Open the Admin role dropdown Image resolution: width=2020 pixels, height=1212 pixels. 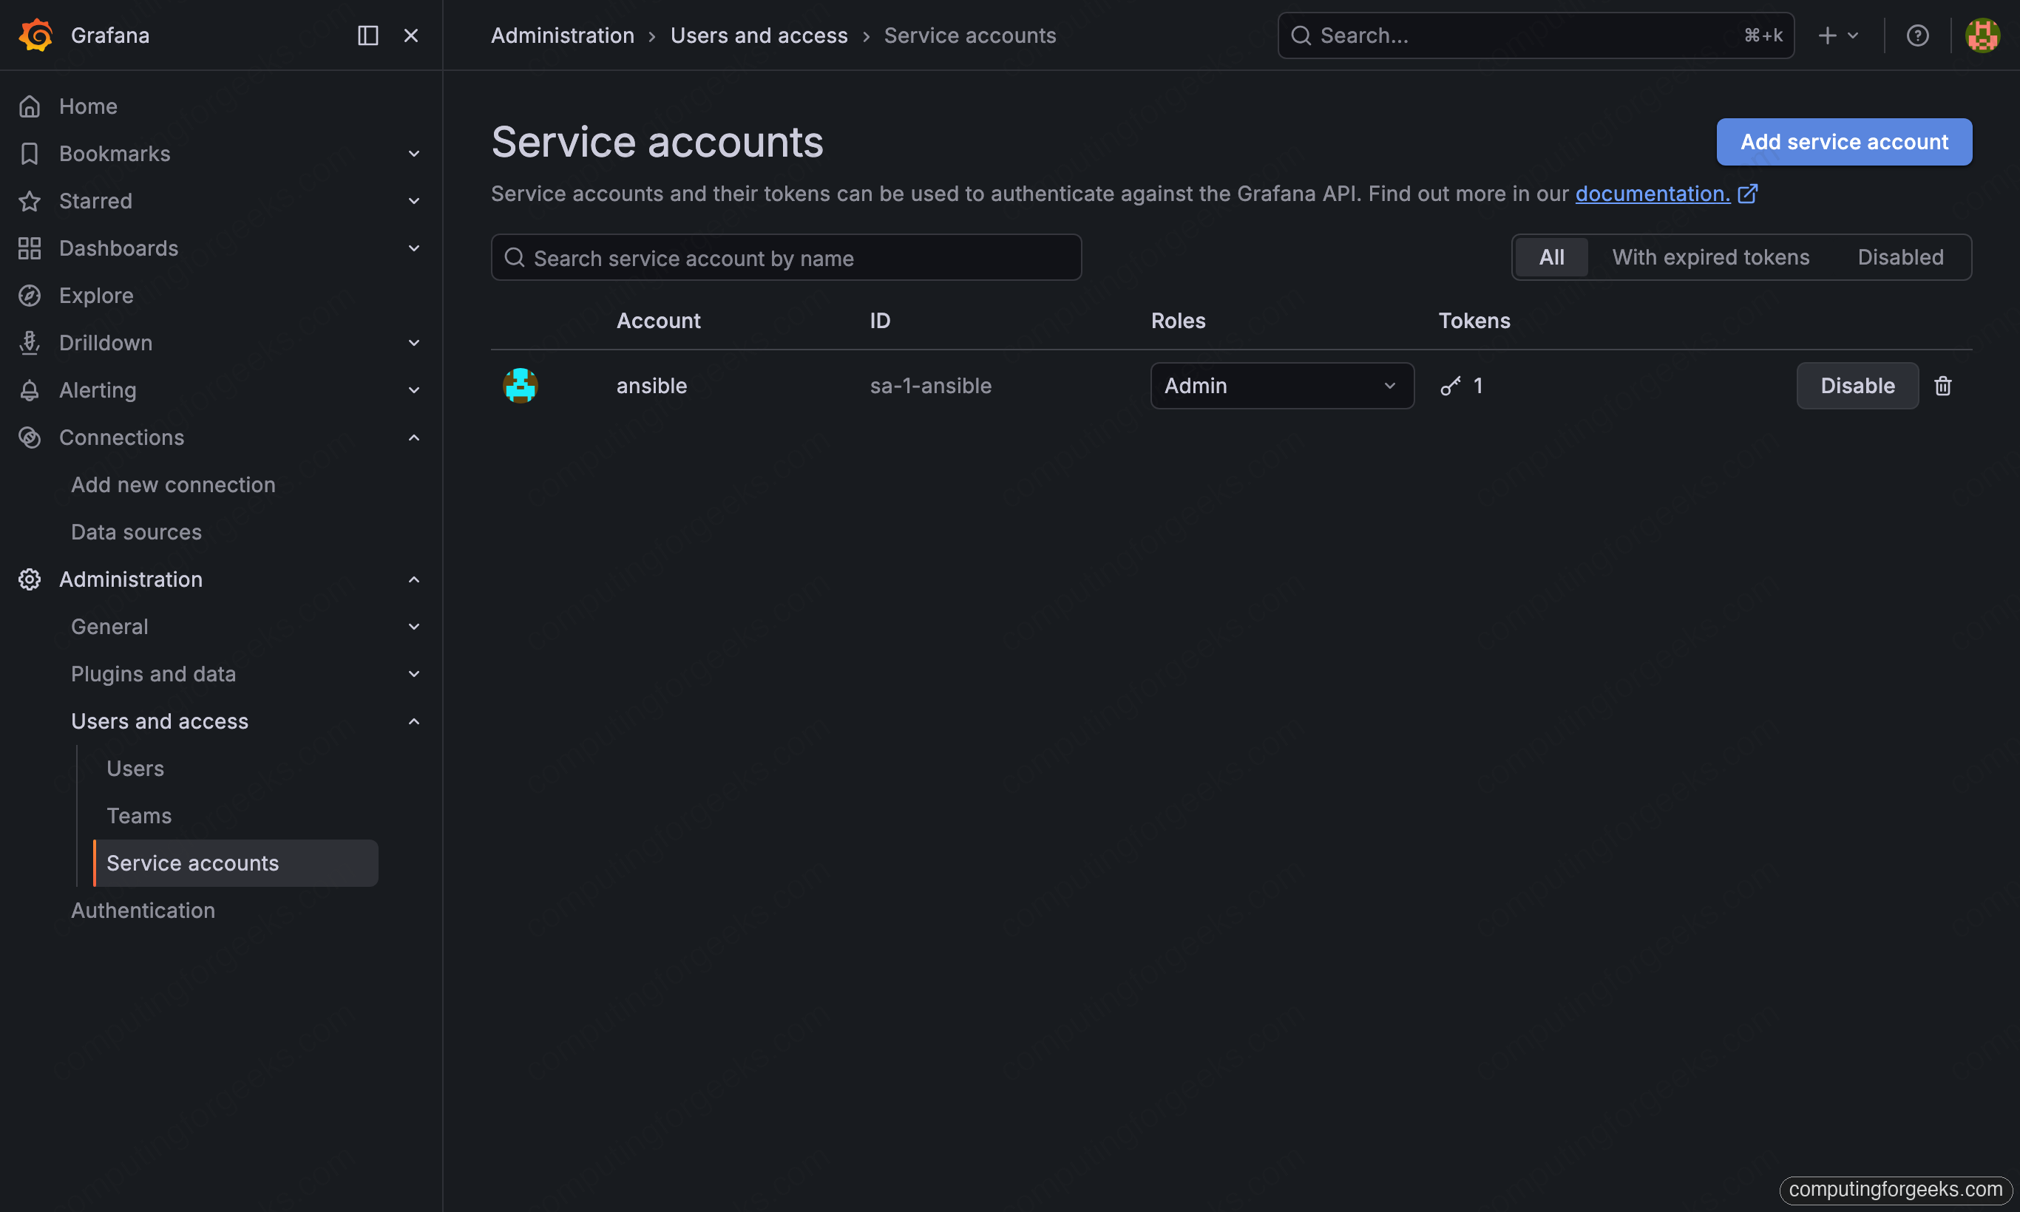click(1282, 386)
